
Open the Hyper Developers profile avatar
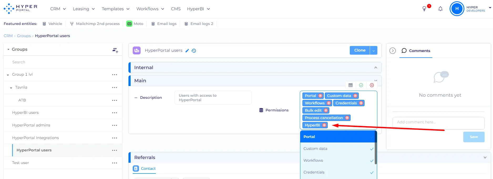click(457, 9)
